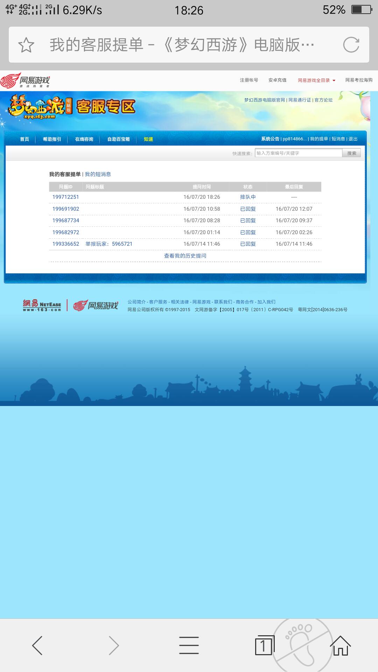378x672 pixels.
Task: Click the 退出 logout link
Action: [353, 139]
